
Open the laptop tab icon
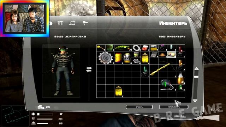coord(72,23)
